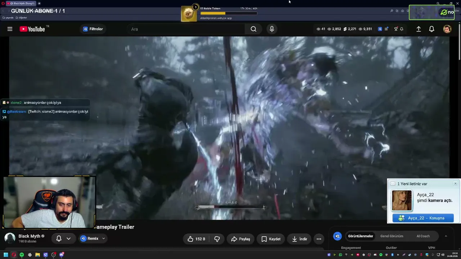This screenshot has width=461, height=259.
Task: Switch to the AI Coach tab
Action: [423, 236]
